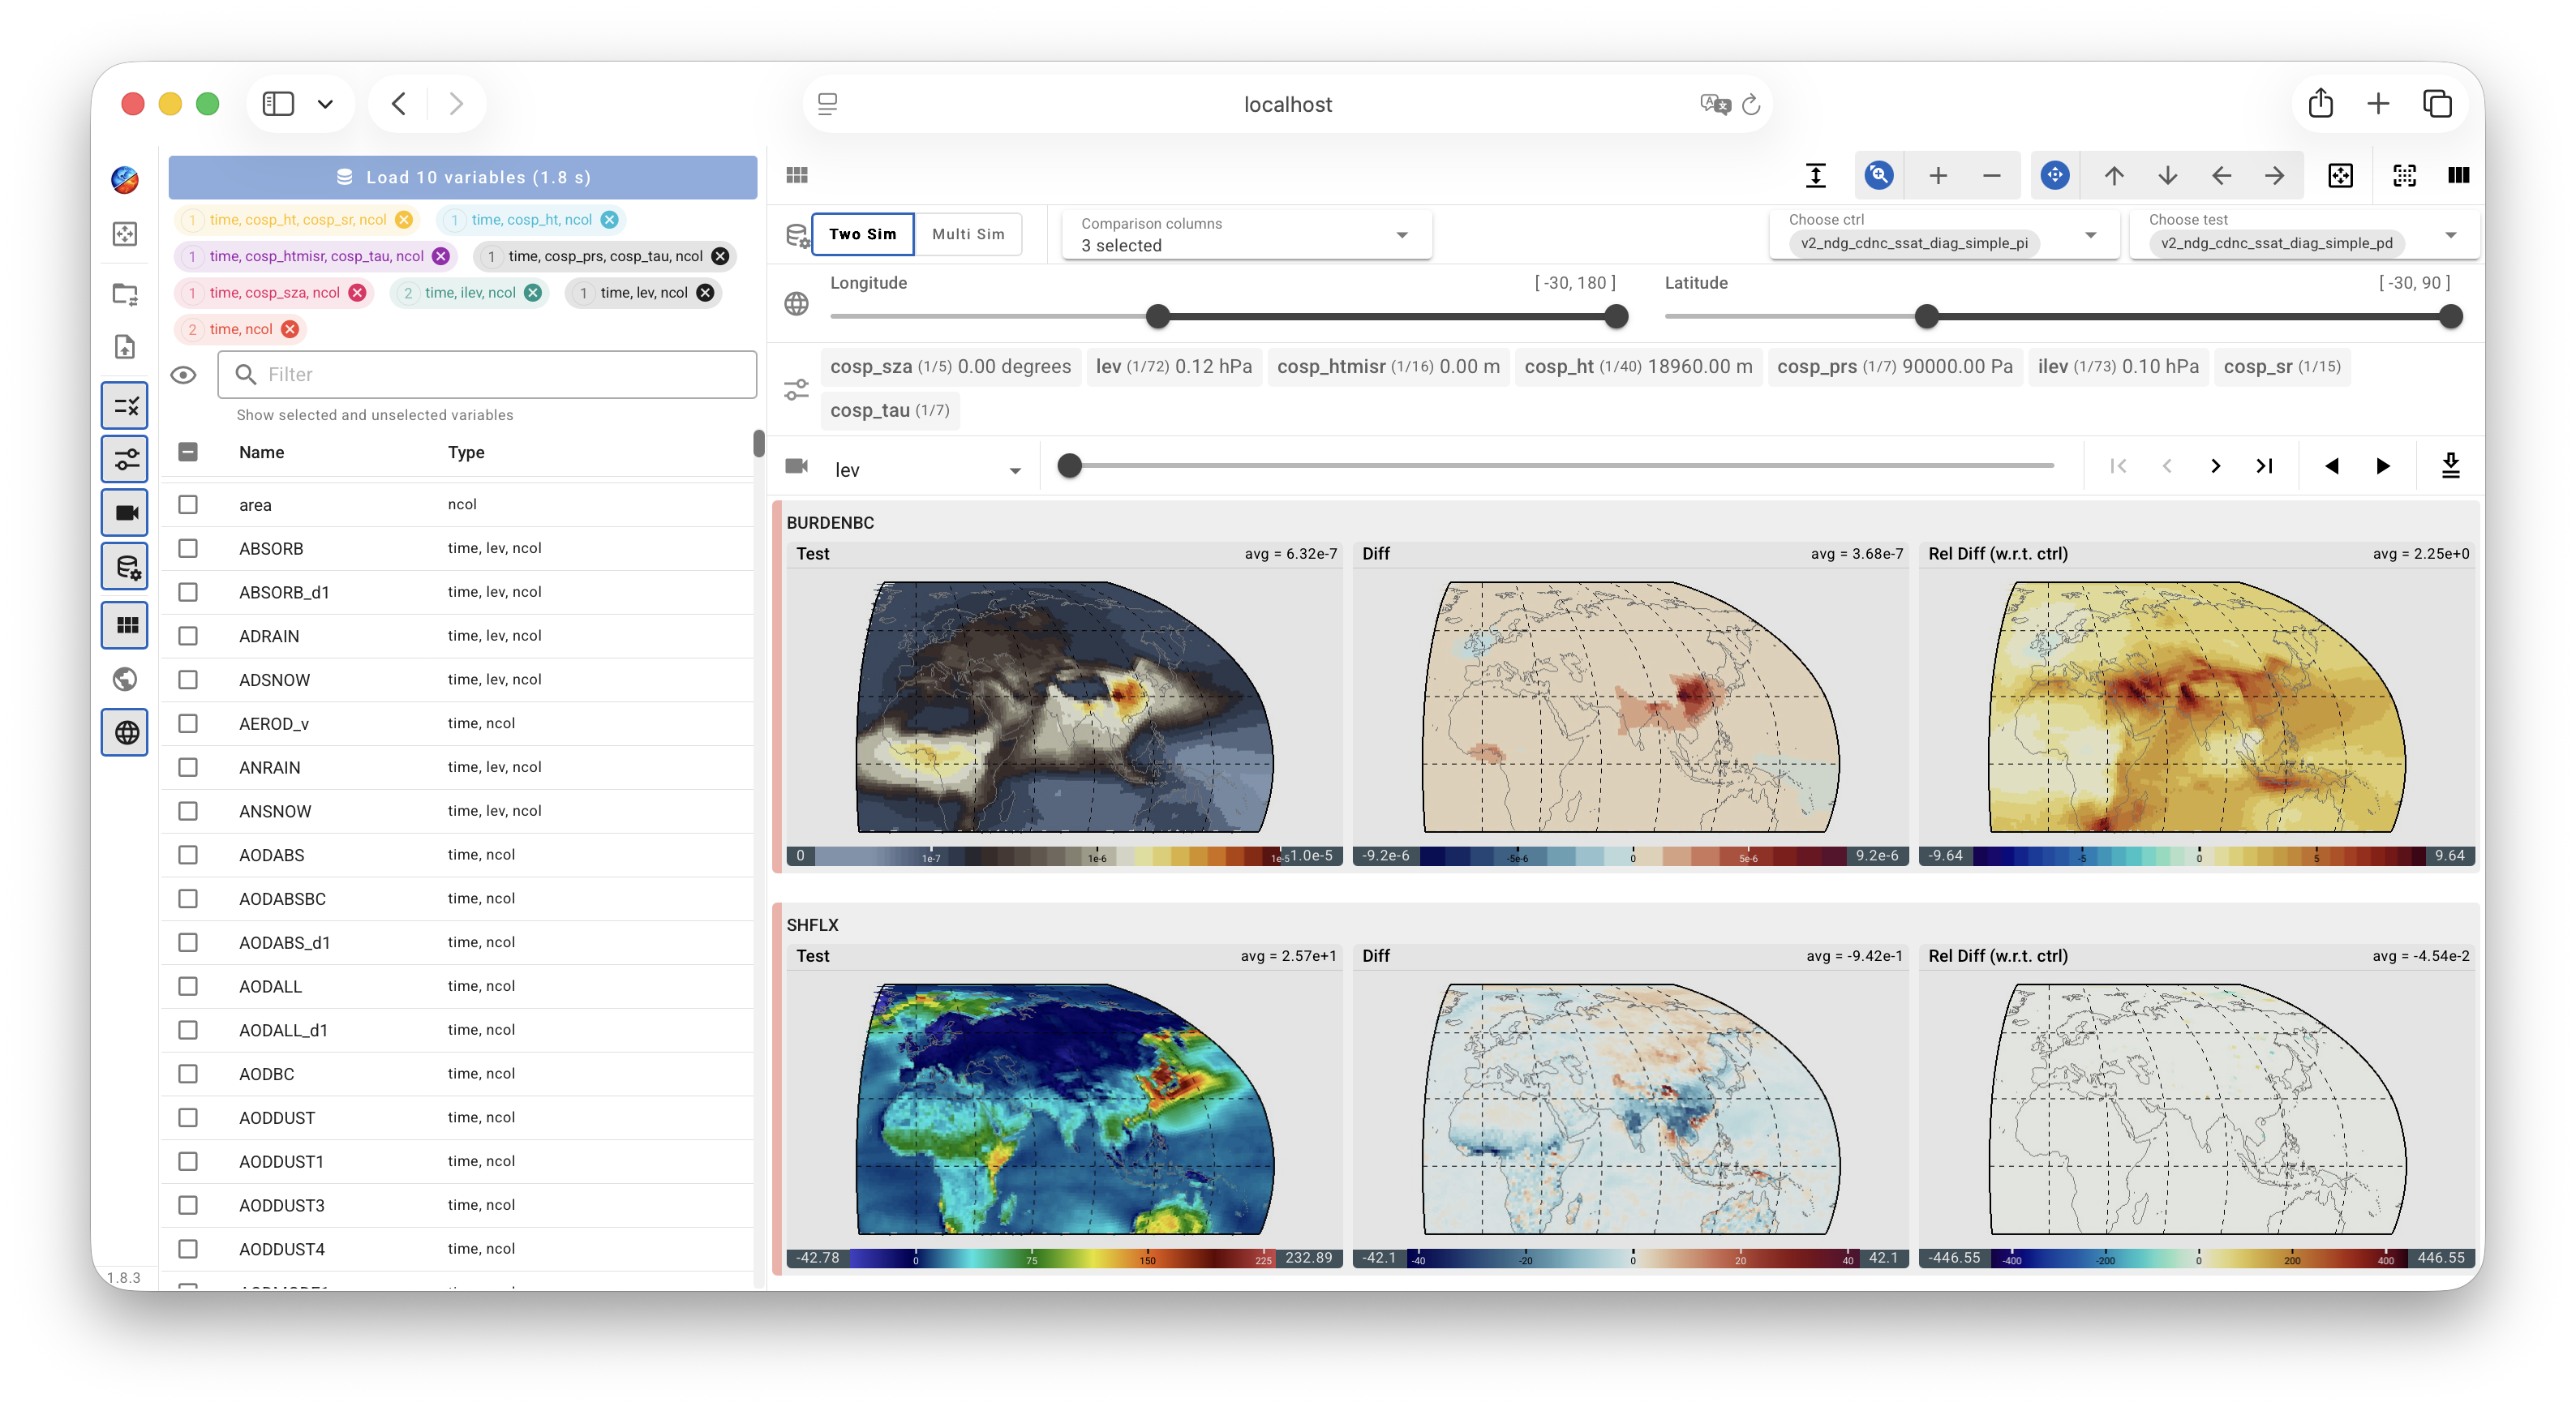
Task: Click the fit height icon in toolbar
Action: pyautogui.click(x=1816, y=175)
